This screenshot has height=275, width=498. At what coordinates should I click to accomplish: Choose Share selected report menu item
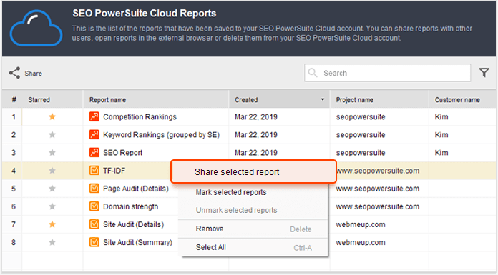(x=253, y=171)
